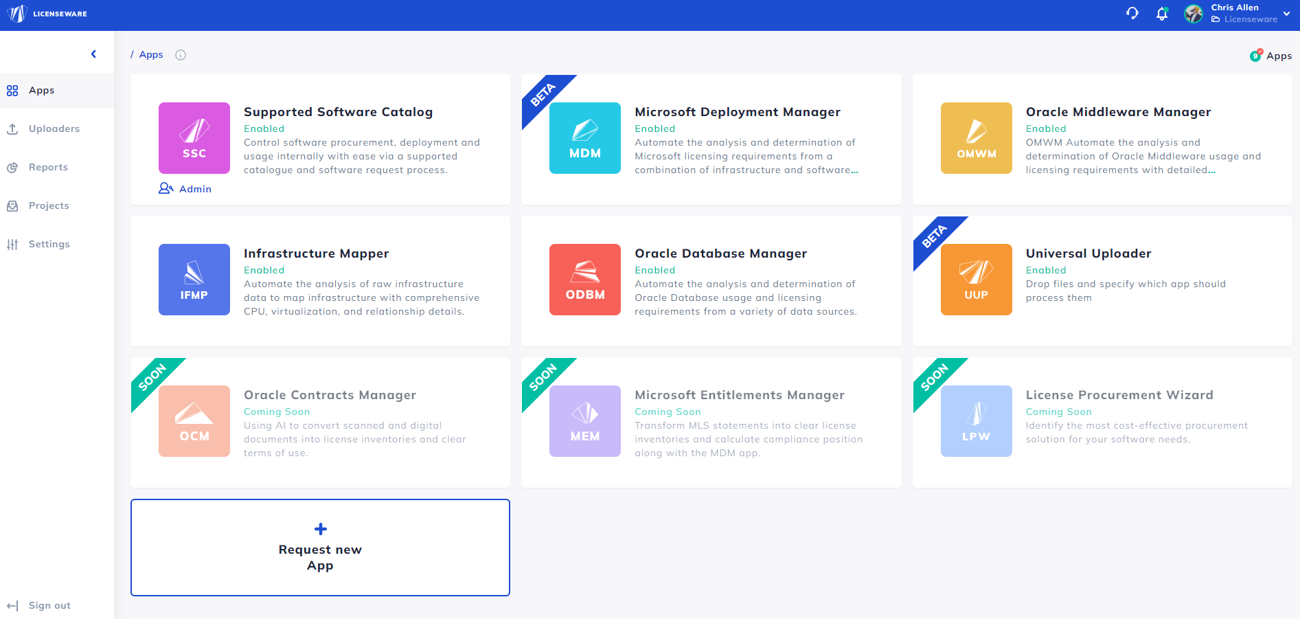Click the Admin link under SSC
The image size is (1300, 619).
[185, 188]
